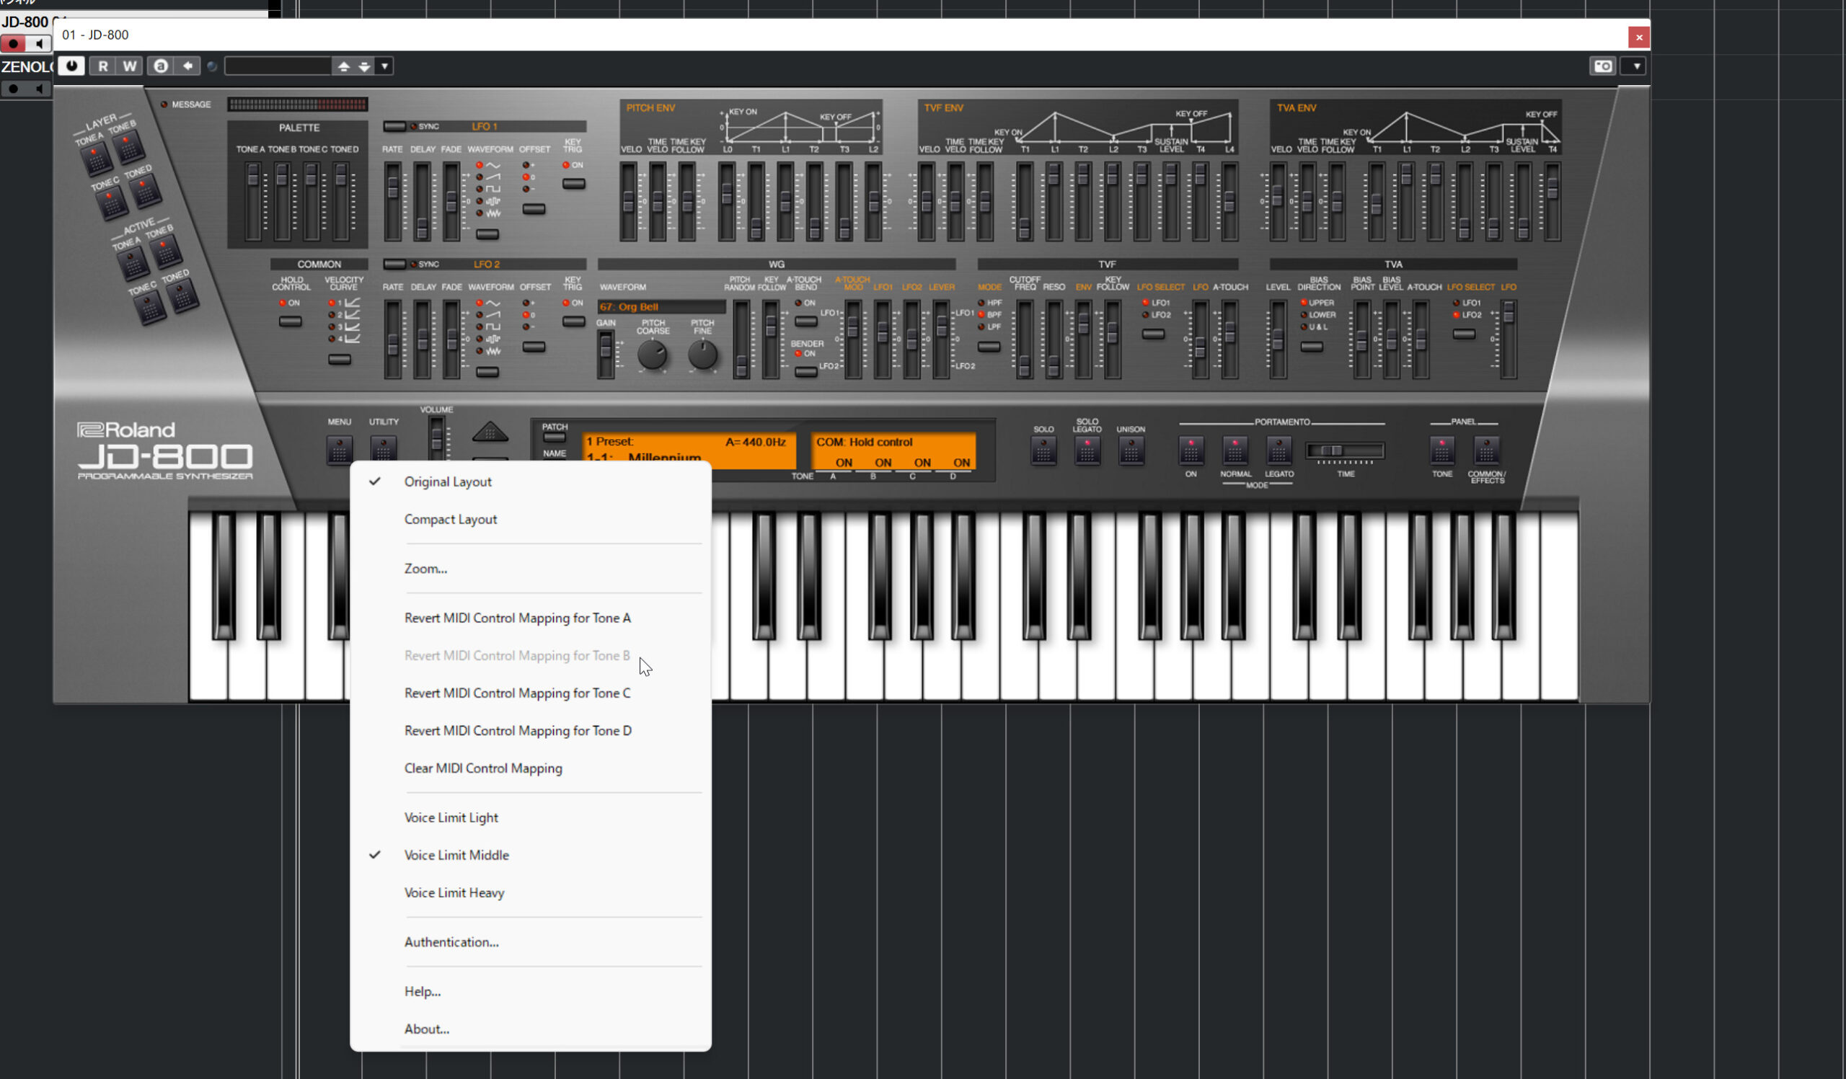Choose Revert MIDI Control Mapping for Tone D
The image size is (1846, 1079).
tap(530, 731)
